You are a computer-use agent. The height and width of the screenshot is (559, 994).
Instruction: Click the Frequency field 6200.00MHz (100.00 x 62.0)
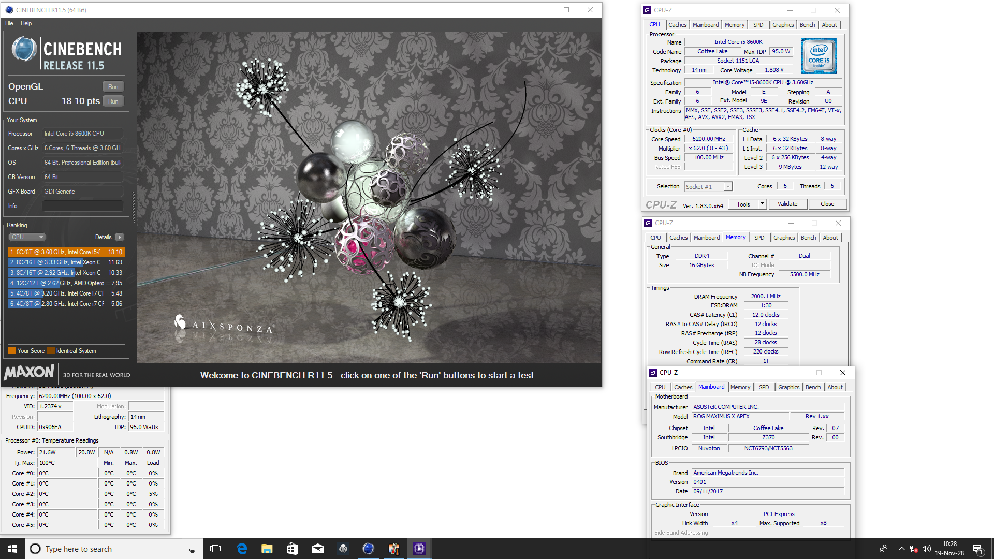[101, 396]
